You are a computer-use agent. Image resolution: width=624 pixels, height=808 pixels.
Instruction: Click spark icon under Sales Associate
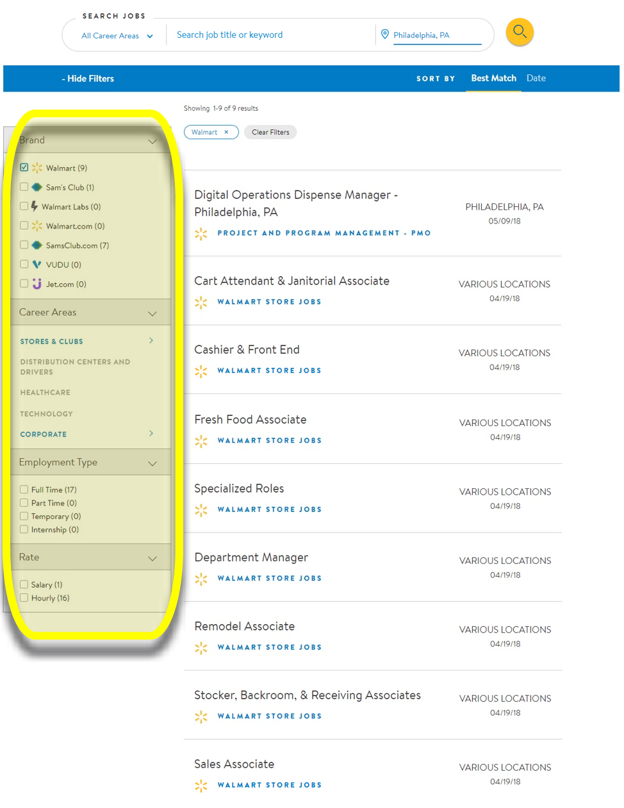[201, 786]
